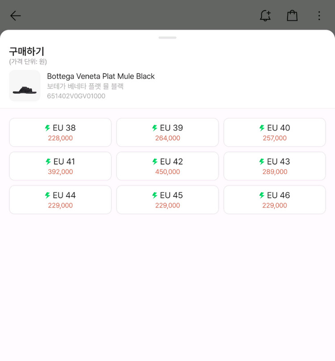The width and height of the screenshot is (335, 361).
Task: Tap the bottom sheet drag handle
Action: [167, 38]
